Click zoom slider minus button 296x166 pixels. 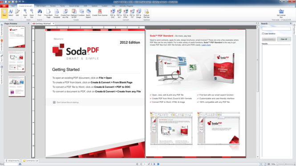point(277,164)
